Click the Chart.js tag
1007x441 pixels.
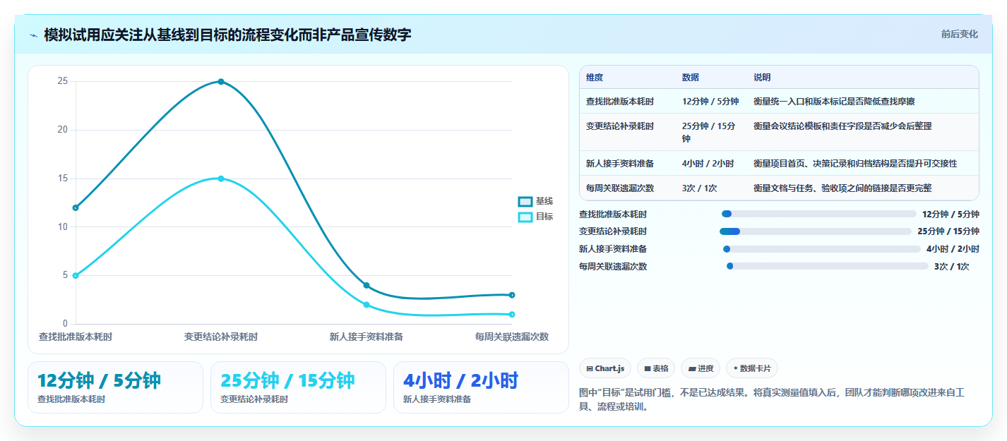point(605,368)
